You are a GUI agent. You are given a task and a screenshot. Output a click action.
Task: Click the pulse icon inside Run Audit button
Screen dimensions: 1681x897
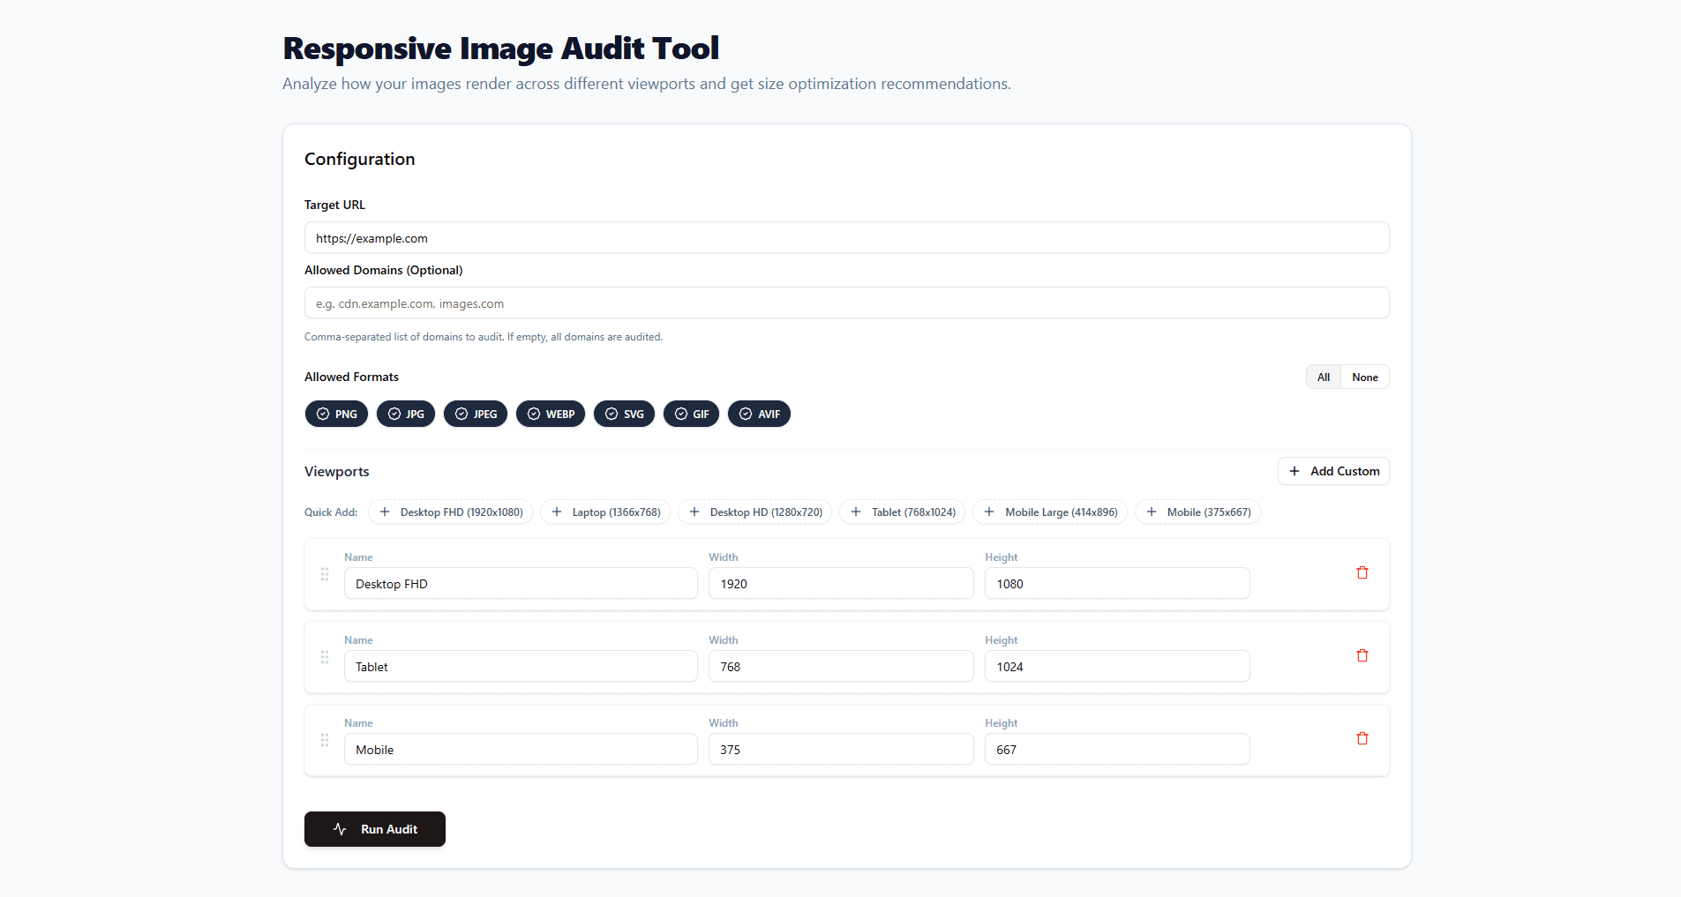(341, 829)
